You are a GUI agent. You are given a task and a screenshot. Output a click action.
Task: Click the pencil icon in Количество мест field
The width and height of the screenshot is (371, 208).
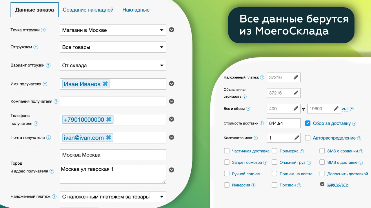[296, 138]
